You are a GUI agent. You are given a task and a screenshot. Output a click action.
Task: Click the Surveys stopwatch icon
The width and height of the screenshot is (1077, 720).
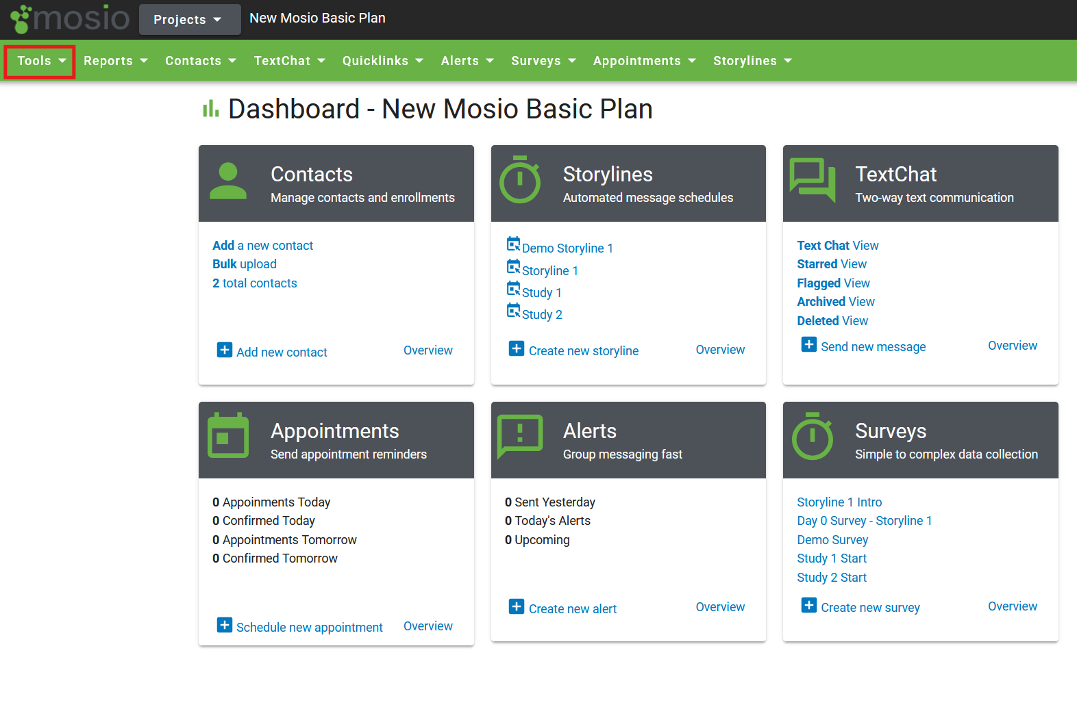[x=813, y=436]
